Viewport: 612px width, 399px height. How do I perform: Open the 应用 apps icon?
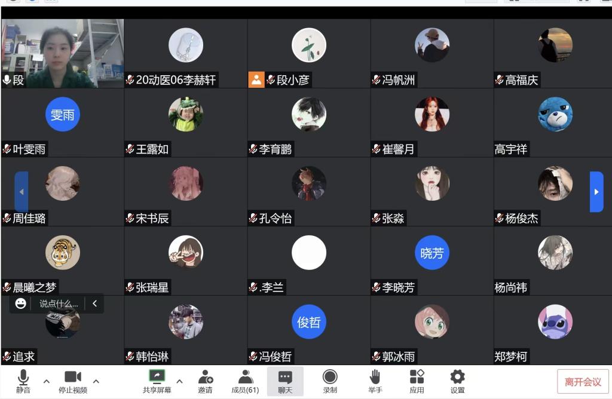tap(417, 381)
